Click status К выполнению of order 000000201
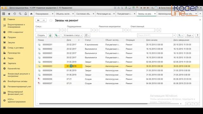Screen dimensions: 203x114 [91, 45]
